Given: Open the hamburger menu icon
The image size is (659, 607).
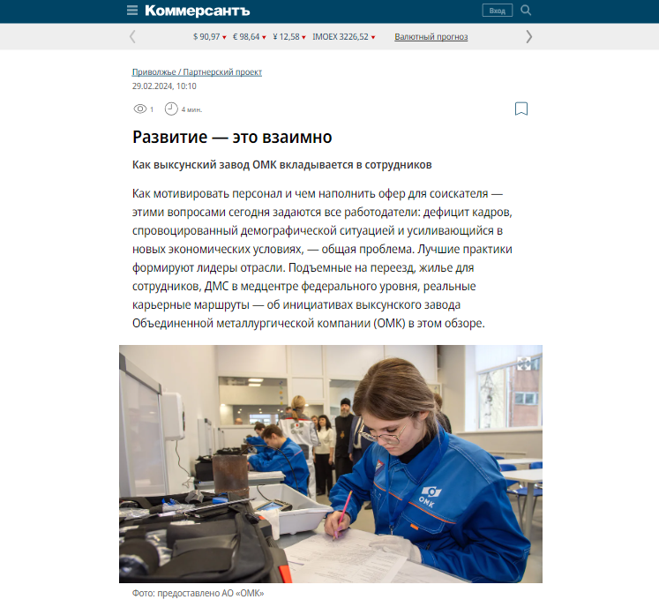Looking at the screenshot, I should click(x=132, y=10).
